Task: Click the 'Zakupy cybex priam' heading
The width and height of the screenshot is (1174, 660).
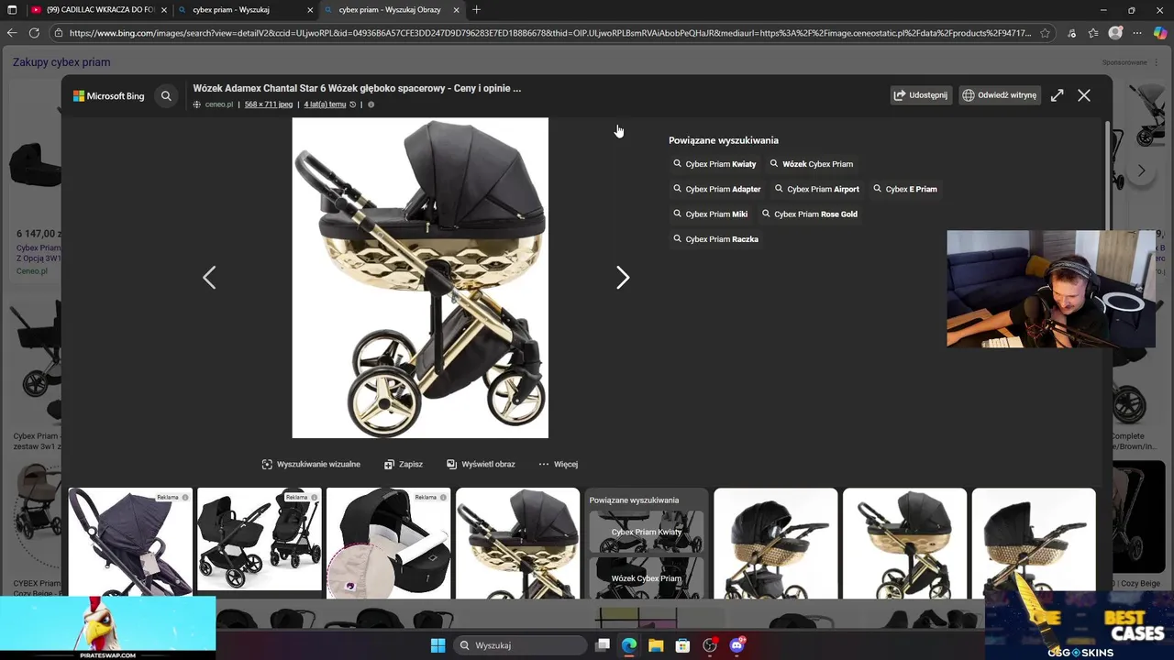Action: 61,62
